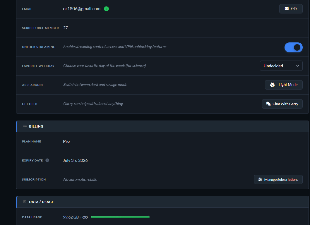Click the SUBSCRIPTION label

point(34,179)
